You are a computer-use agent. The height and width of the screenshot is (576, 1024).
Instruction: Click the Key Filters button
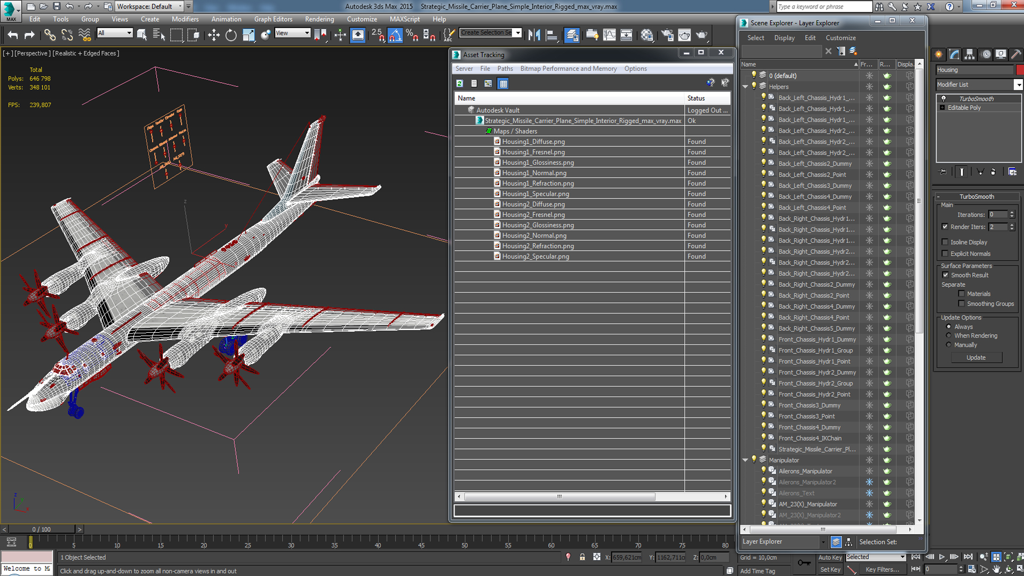882,570
